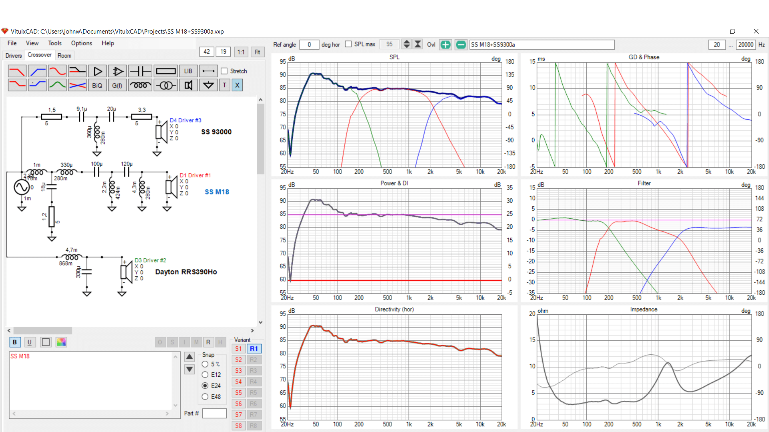Open the text color picker
Viewport: 769px width, 432px height.
click(61, 342)
